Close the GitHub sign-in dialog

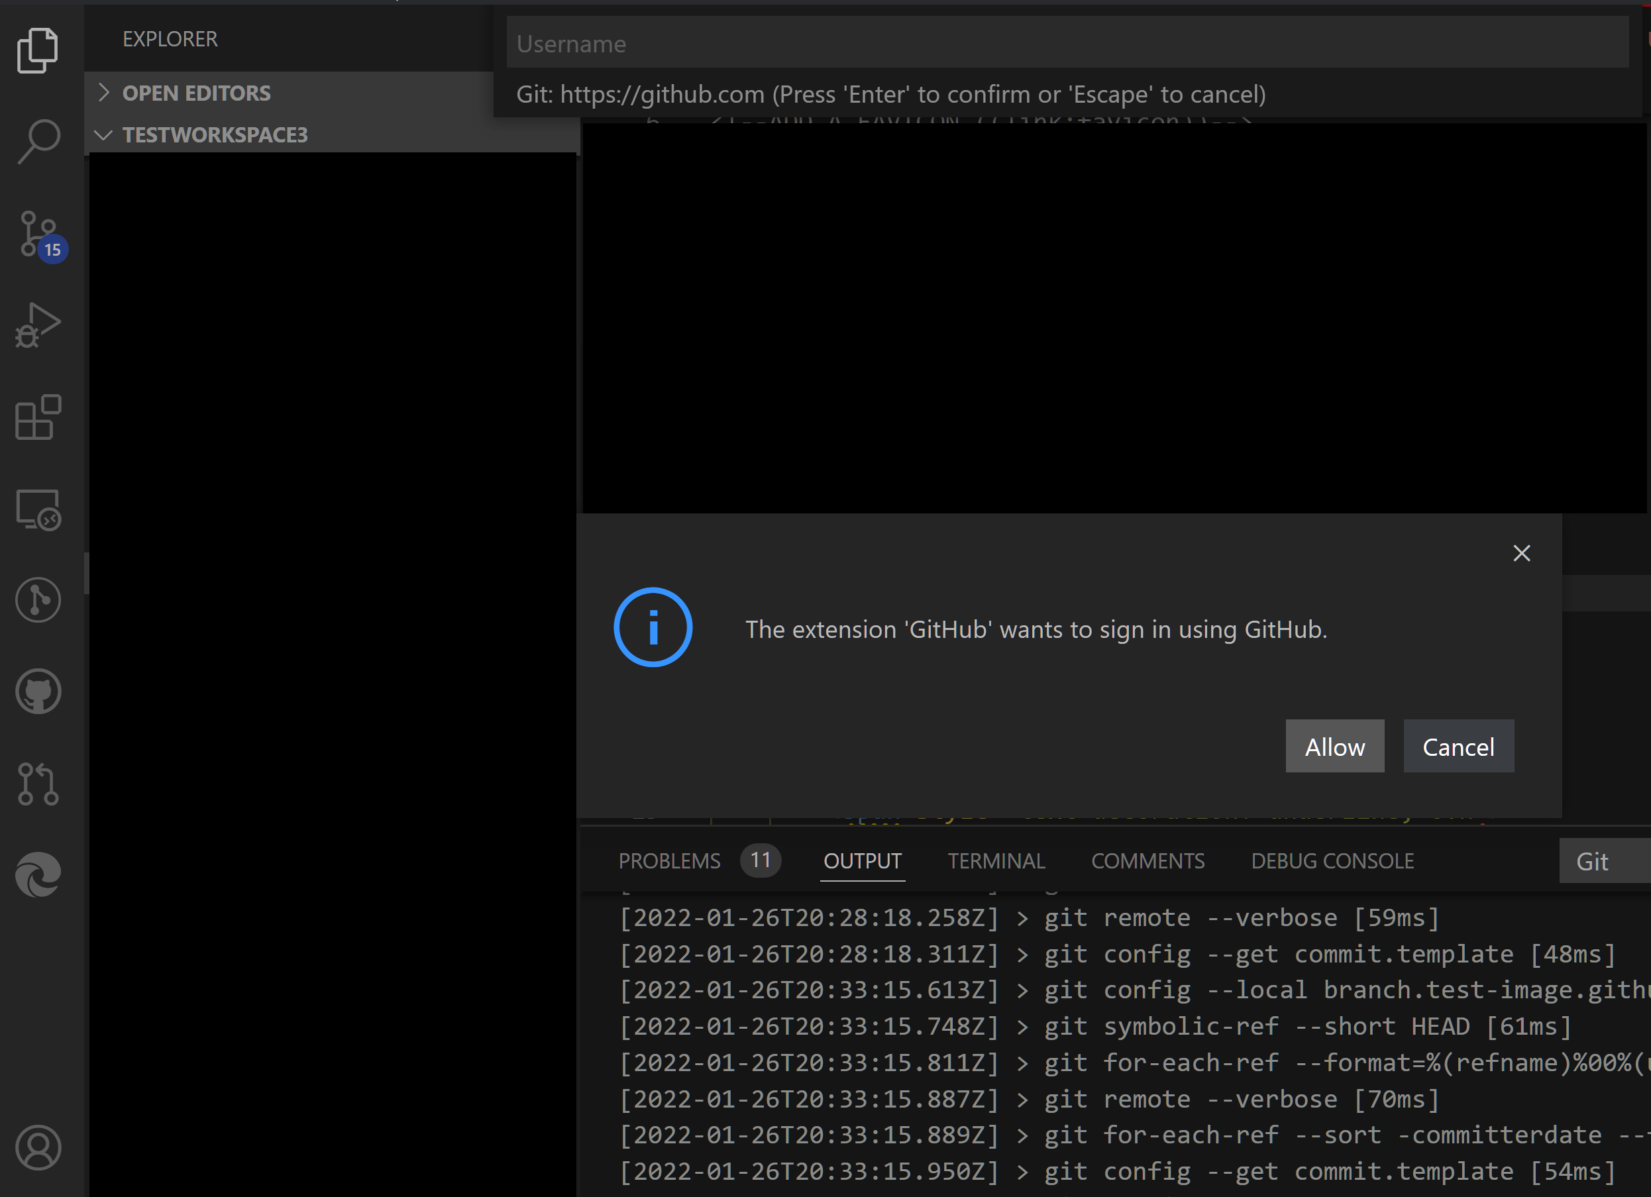1521,553
